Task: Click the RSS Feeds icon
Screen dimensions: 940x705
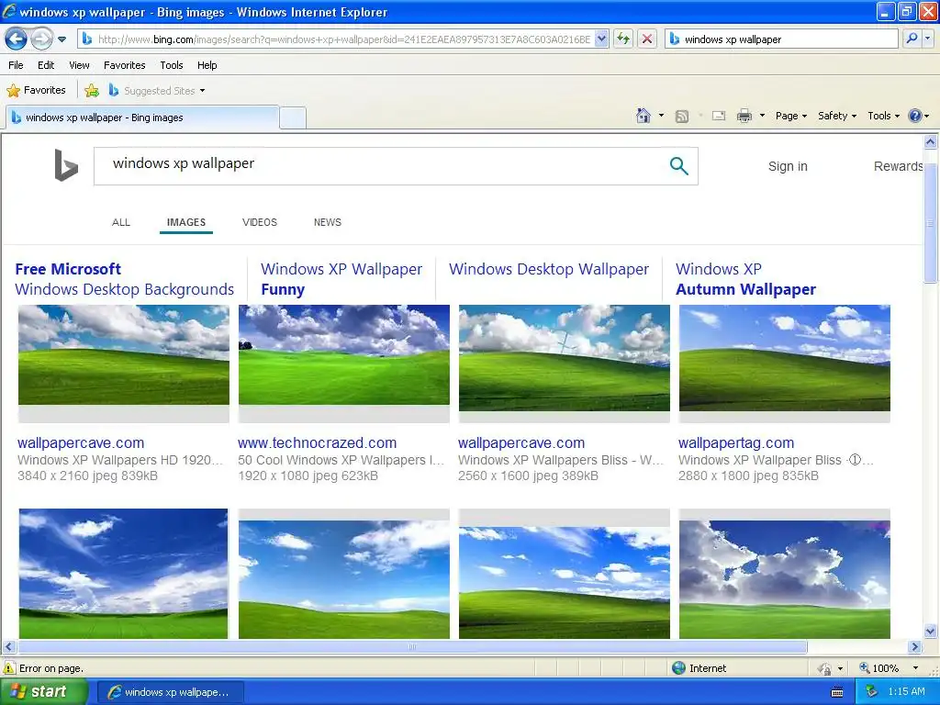Action: coord(682,117)
